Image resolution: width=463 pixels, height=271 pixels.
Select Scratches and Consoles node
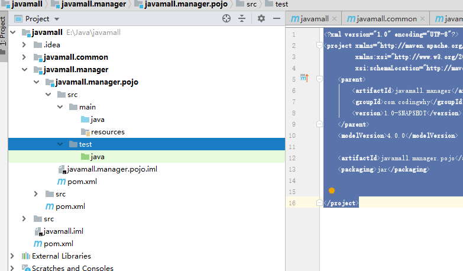tap(67, 268)
